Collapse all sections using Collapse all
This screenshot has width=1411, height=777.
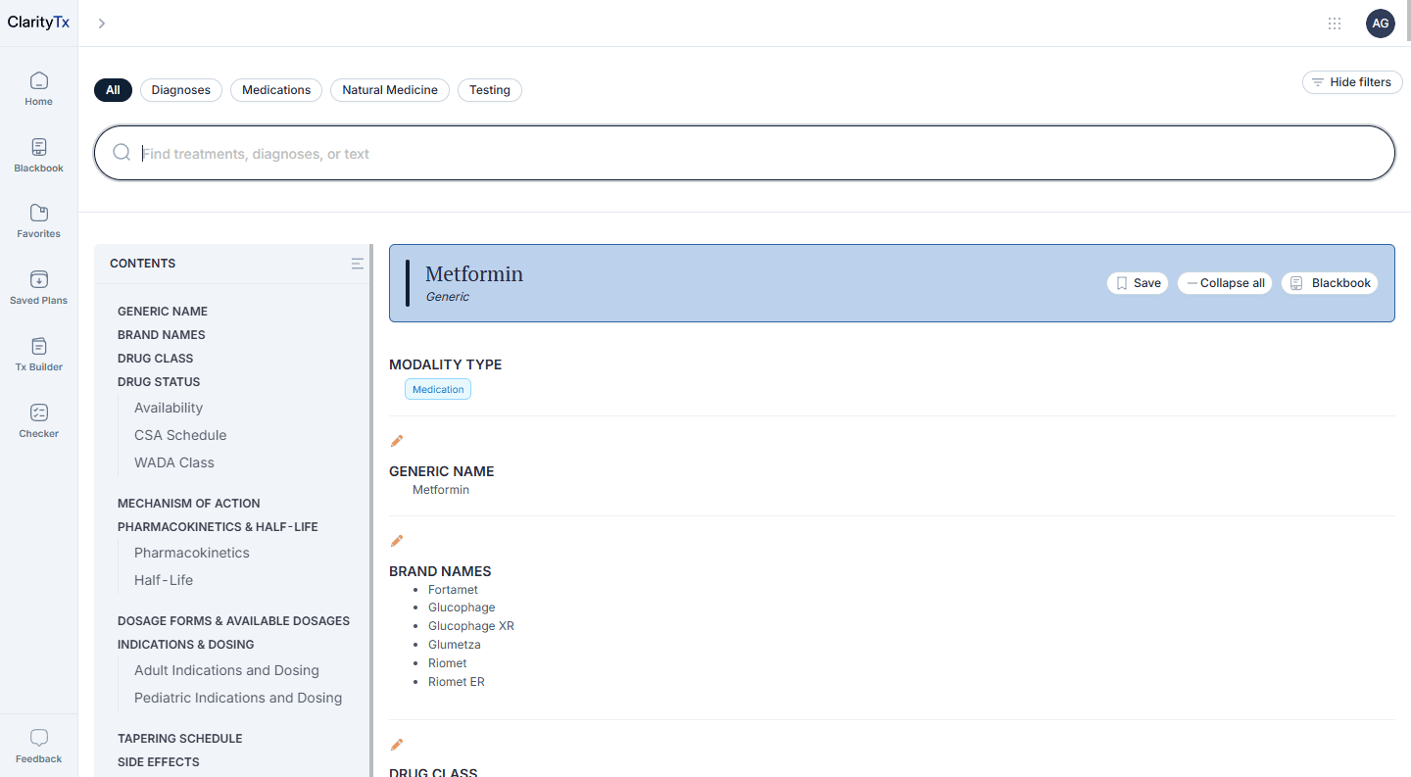[1224, 282]
